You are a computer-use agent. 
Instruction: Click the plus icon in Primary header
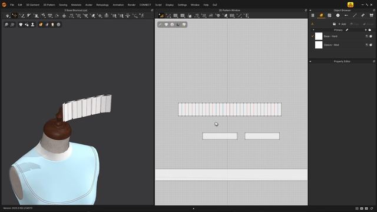366,30
